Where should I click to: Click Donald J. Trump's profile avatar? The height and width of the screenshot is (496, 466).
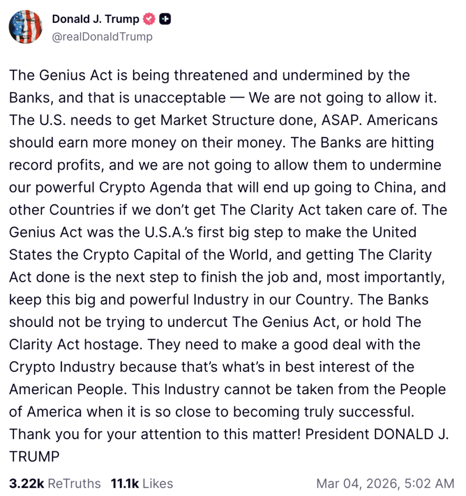(x=26, y=27)
